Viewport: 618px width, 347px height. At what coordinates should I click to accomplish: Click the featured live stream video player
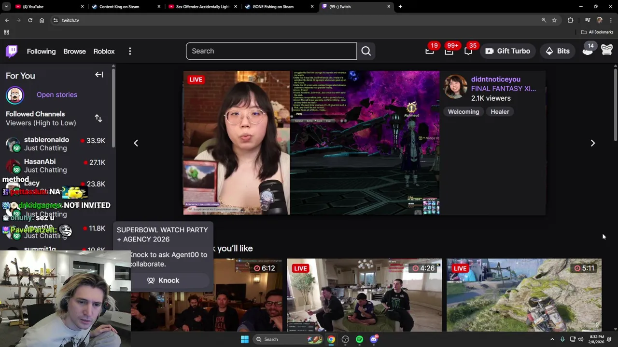pos(311,143)
